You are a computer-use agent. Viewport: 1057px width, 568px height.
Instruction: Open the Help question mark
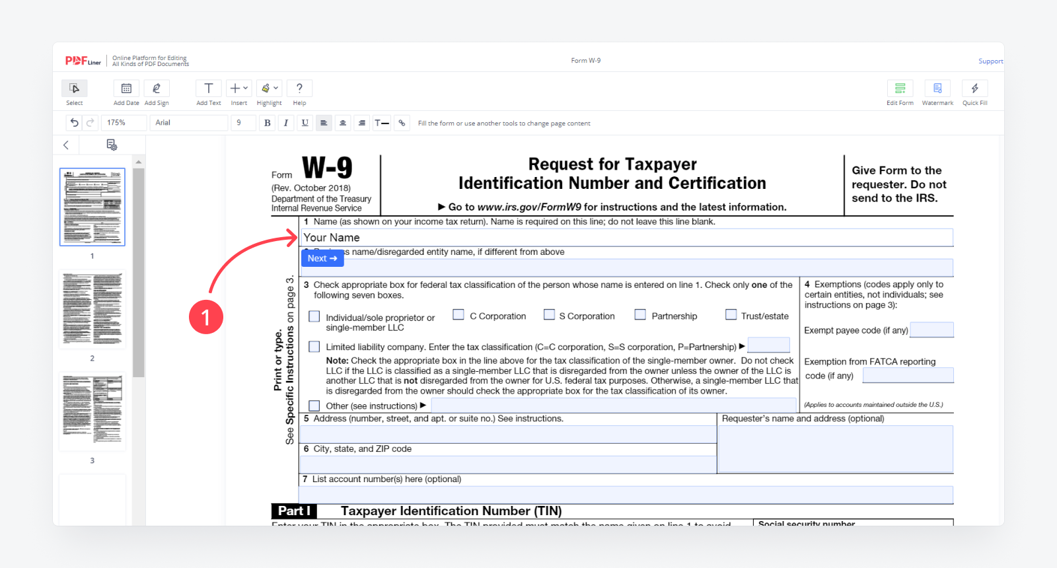[299, 89]
